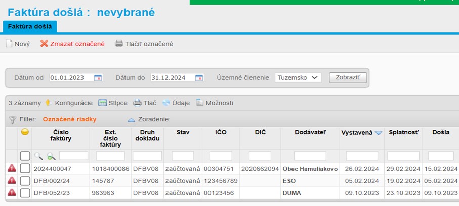Image resolution: width=459 pixels, height=206 pixels.
Task: Click sort arrow next to Vystavená
Action: click(379, 133)
